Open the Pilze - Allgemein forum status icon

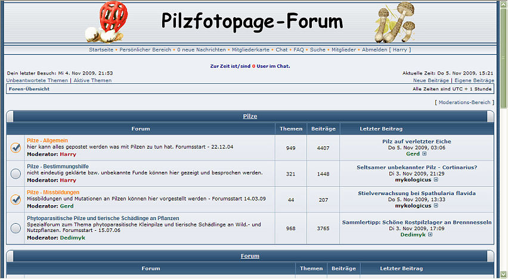click(16, 148)
